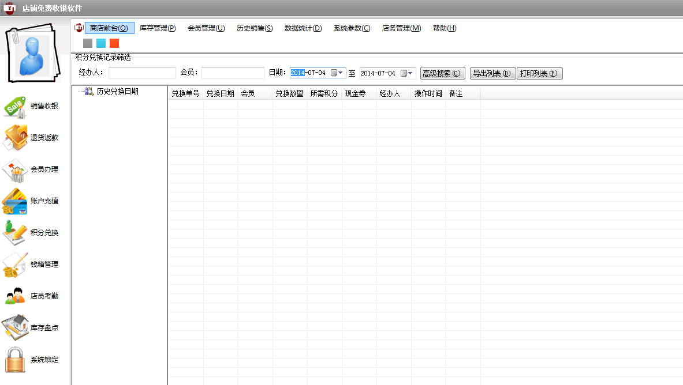Select 历史兑换日期 tree item text
The height and width of the screenshot is (385, 683).
point(118,92)
